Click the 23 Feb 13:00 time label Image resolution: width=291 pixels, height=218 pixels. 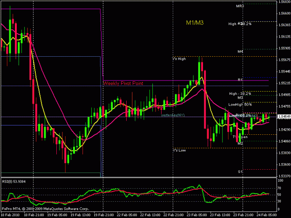point(220,215)
